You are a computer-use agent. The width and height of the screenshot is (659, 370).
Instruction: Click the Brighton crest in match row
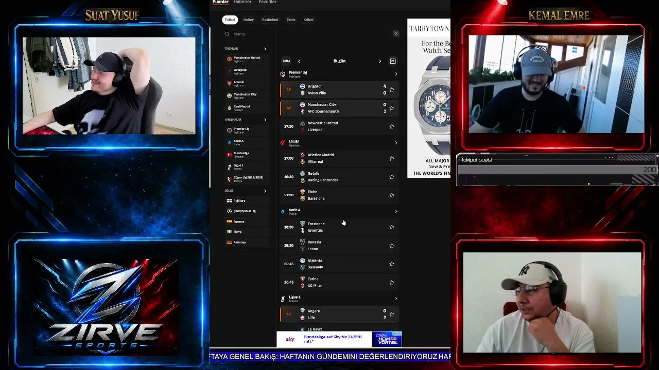click(x=302, y=86)
